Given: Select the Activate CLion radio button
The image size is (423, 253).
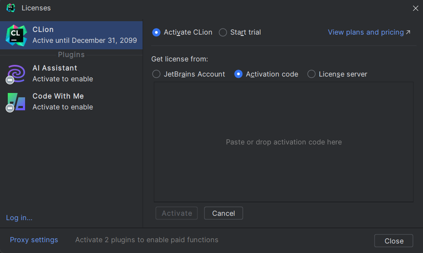Looking at the screenshot, I should (x=156, y=32).
